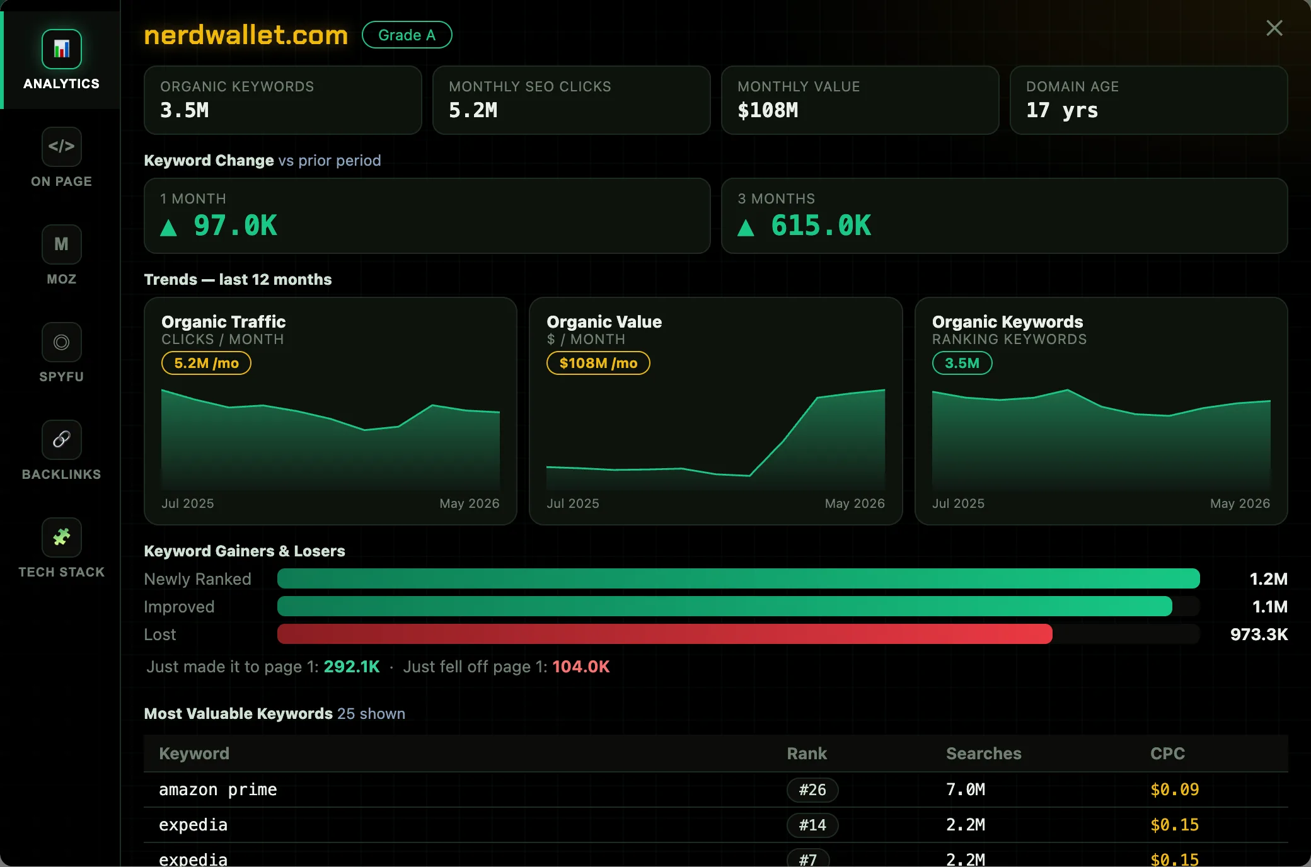Open the Backlinks chain link icon
The height and width of the screenshot is (867, 1311).
tap(62, 440)
